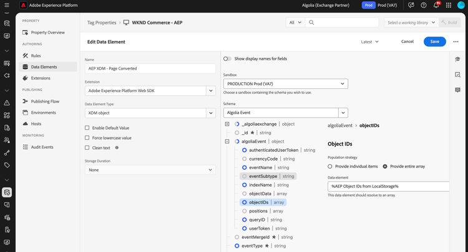Click the graduation cap learning icon
The image size is (468, 252).
pos(457,59)
